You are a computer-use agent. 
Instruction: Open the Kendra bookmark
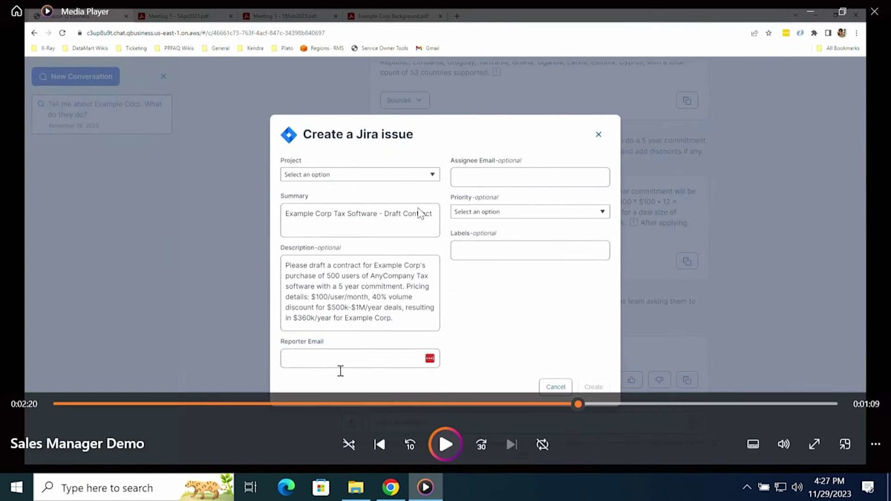[x=250, y=48]
